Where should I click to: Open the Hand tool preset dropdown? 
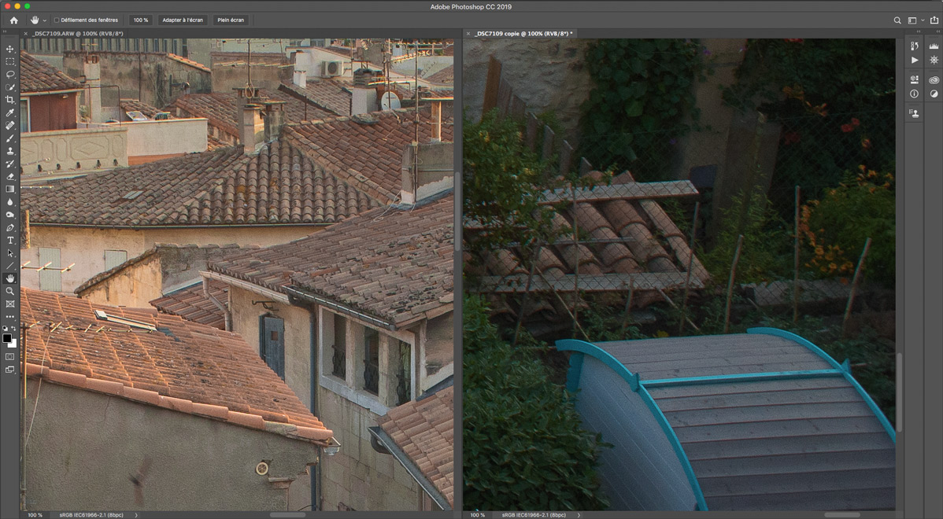tap(44, 20)
